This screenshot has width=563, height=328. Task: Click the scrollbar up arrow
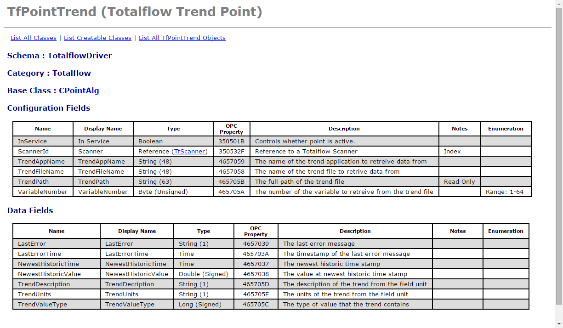click(x=559, y=4)
